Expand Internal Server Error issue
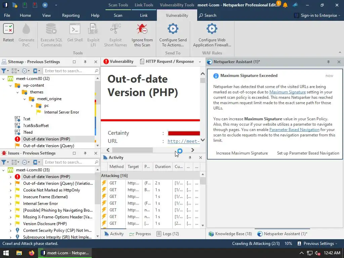 10,204
